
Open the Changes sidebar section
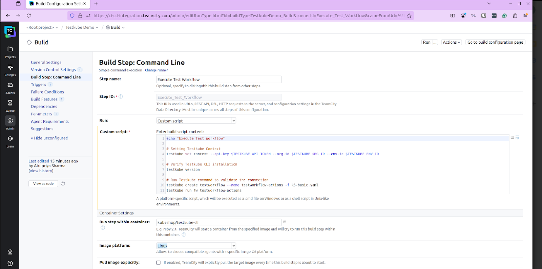click(10, 70)
